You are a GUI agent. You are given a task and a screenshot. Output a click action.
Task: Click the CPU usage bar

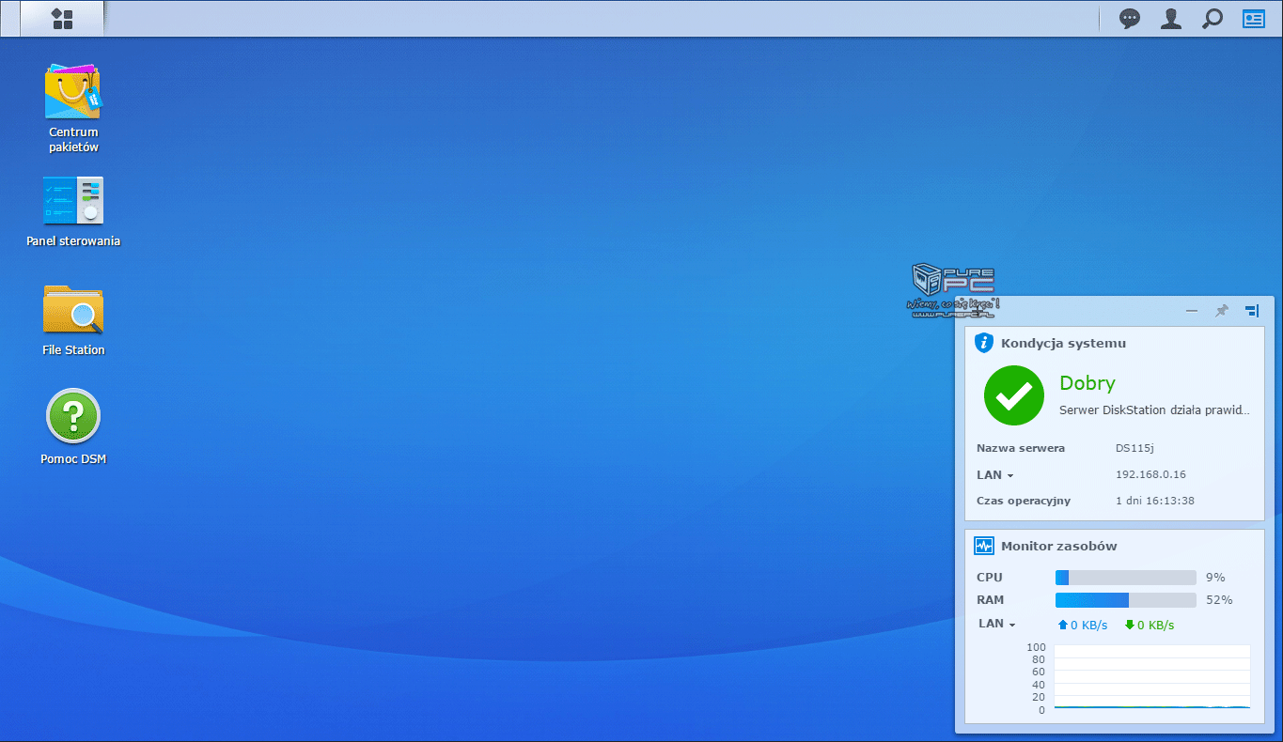click(1125, 578)
